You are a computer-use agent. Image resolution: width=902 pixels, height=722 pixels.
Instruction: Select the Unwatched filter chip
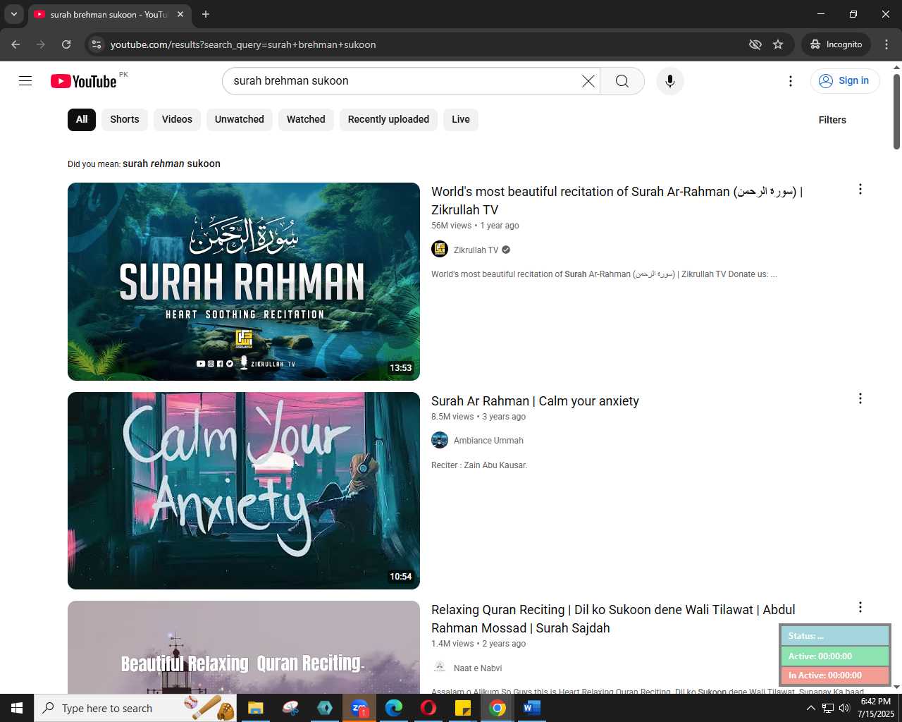[x=240, y=119]
